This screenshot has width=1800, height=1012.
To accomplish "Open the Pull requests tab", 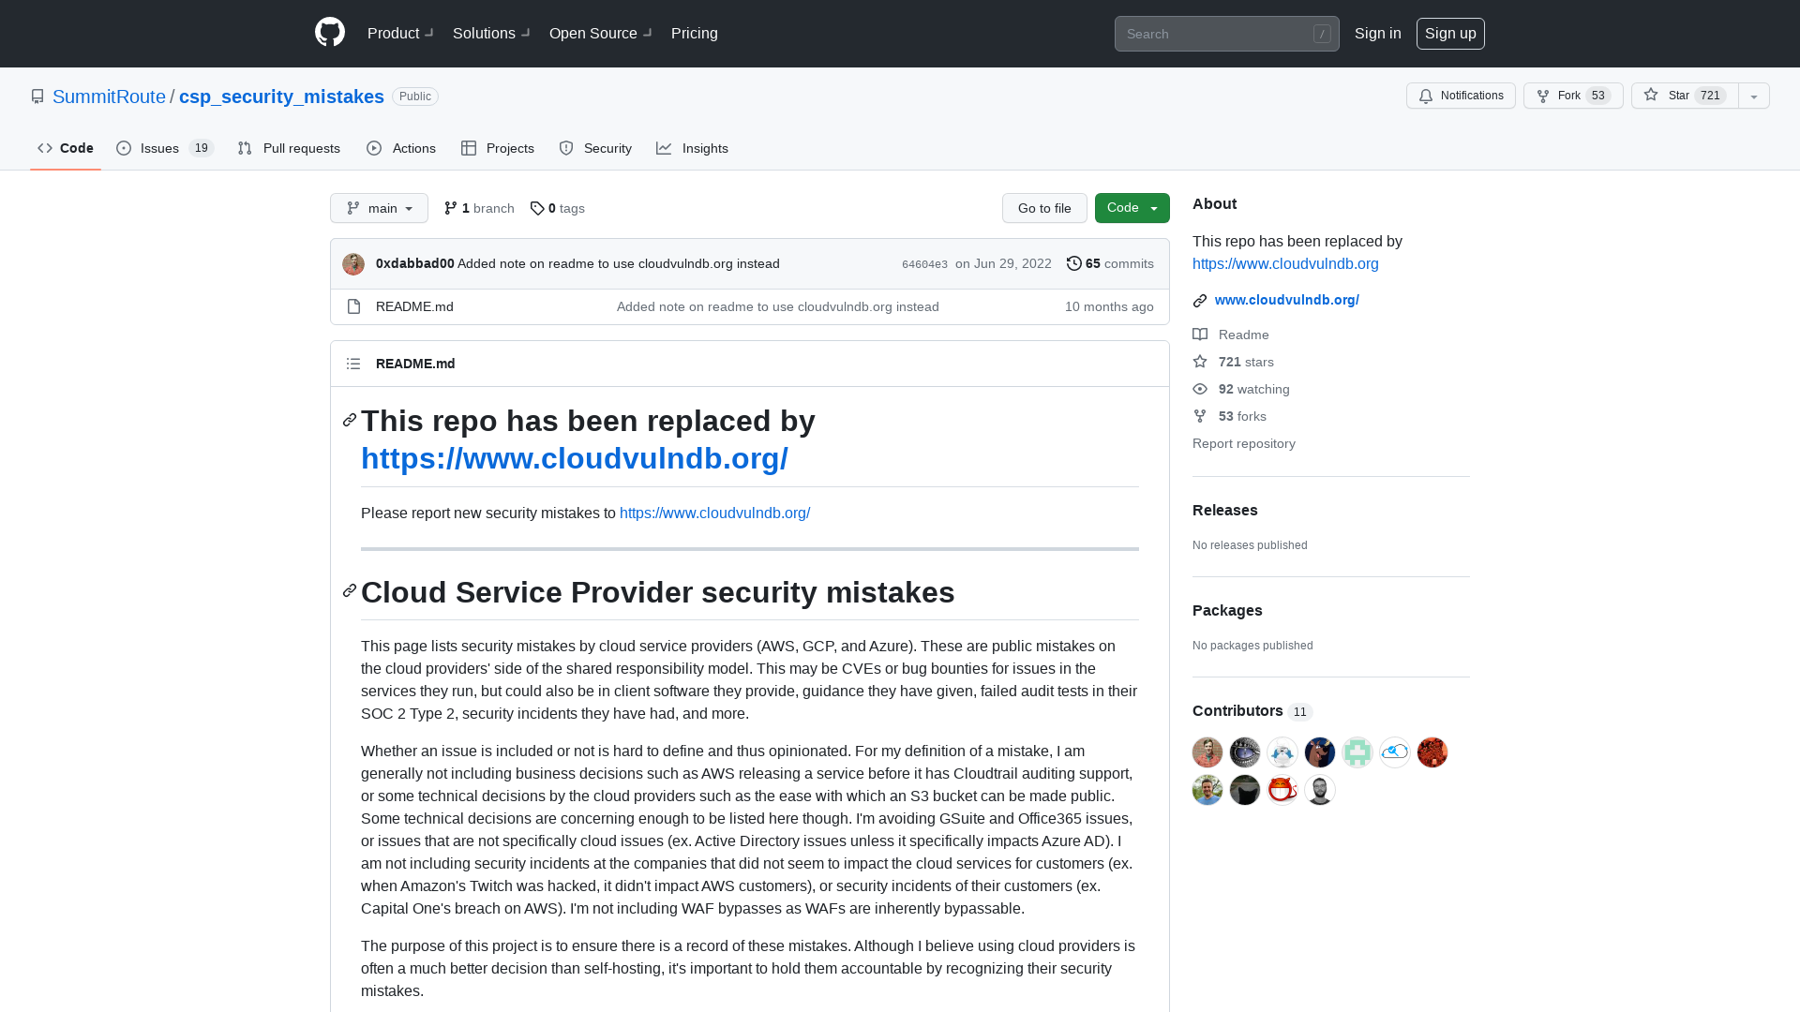I will point(289,148).
